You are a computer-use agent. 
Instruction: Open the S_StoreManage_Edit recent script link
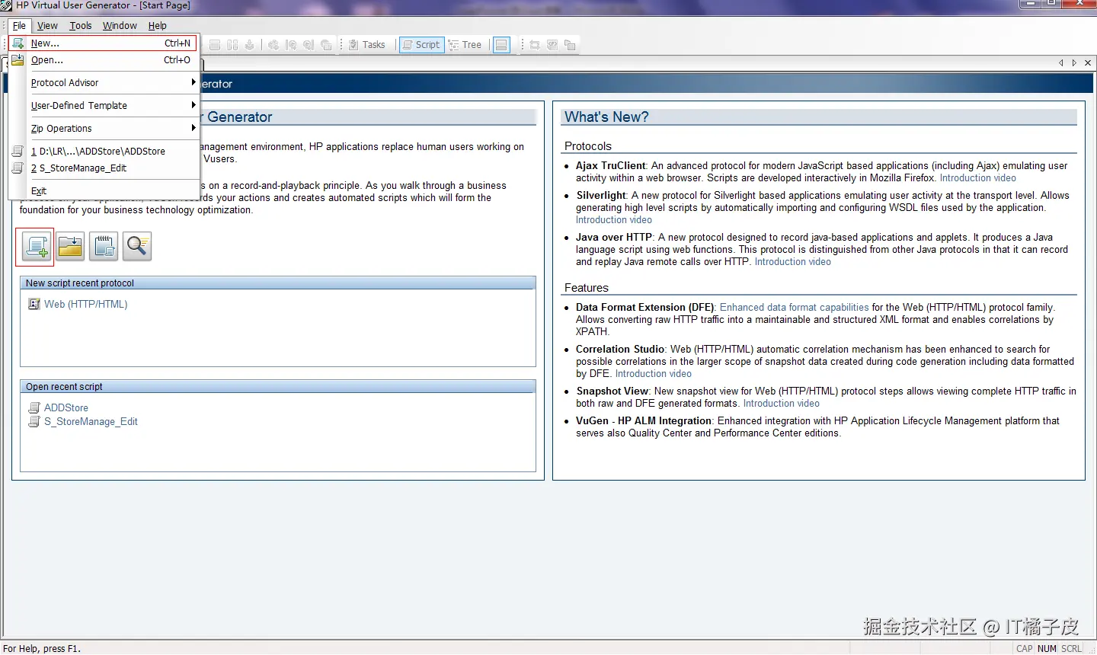pos(91,421)
